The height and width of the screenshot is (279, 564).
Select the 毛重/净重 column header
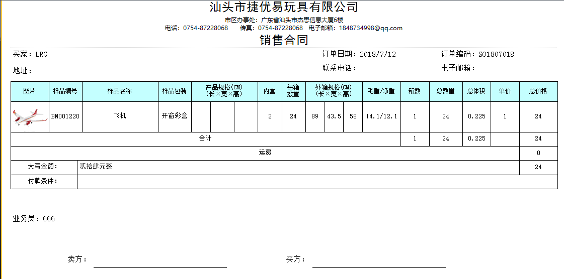point(381,91)
